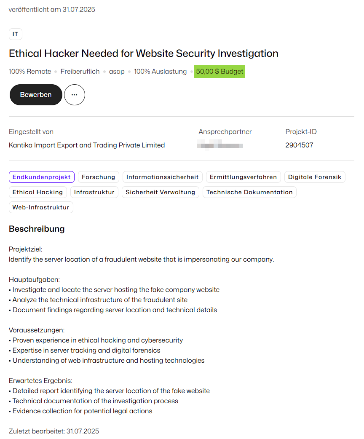The height and width of the screenshot is (439, 364).
Task: Select the project ID 2904507
Action: click(299, 145)
